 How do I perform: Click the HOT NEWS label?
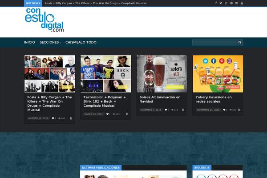pyautogui.click(x=33, y=3)
